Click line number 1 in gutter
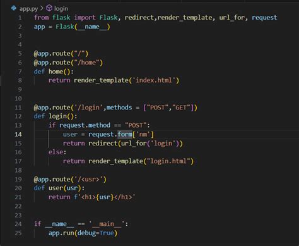299x246 pixels. click(x=20, y=18)
